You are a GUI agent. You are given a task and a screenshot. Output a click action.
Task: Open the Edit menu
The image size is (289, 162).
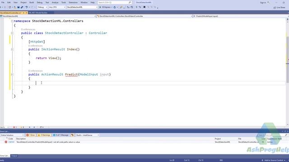pos(9,3)
